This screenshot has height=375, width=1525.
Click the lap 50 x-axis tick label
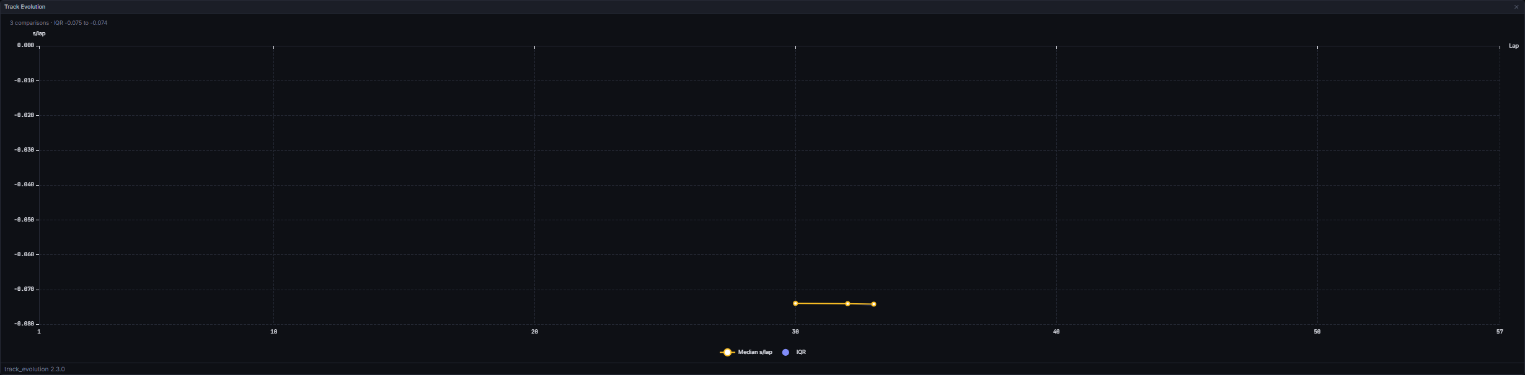1317,332
